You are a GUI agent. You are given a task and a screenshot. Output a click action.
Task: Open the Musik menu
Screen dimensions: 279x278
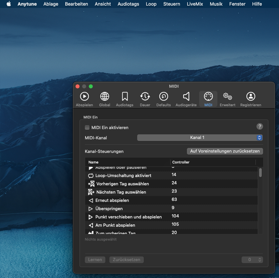(x=216, y=4)
